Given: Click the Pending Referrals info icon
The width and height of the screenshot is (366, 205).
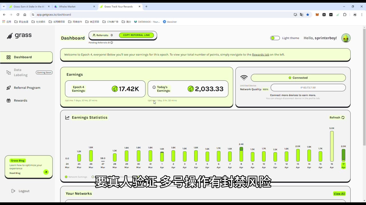Looking at the screenshot, I should coord(112,43).
